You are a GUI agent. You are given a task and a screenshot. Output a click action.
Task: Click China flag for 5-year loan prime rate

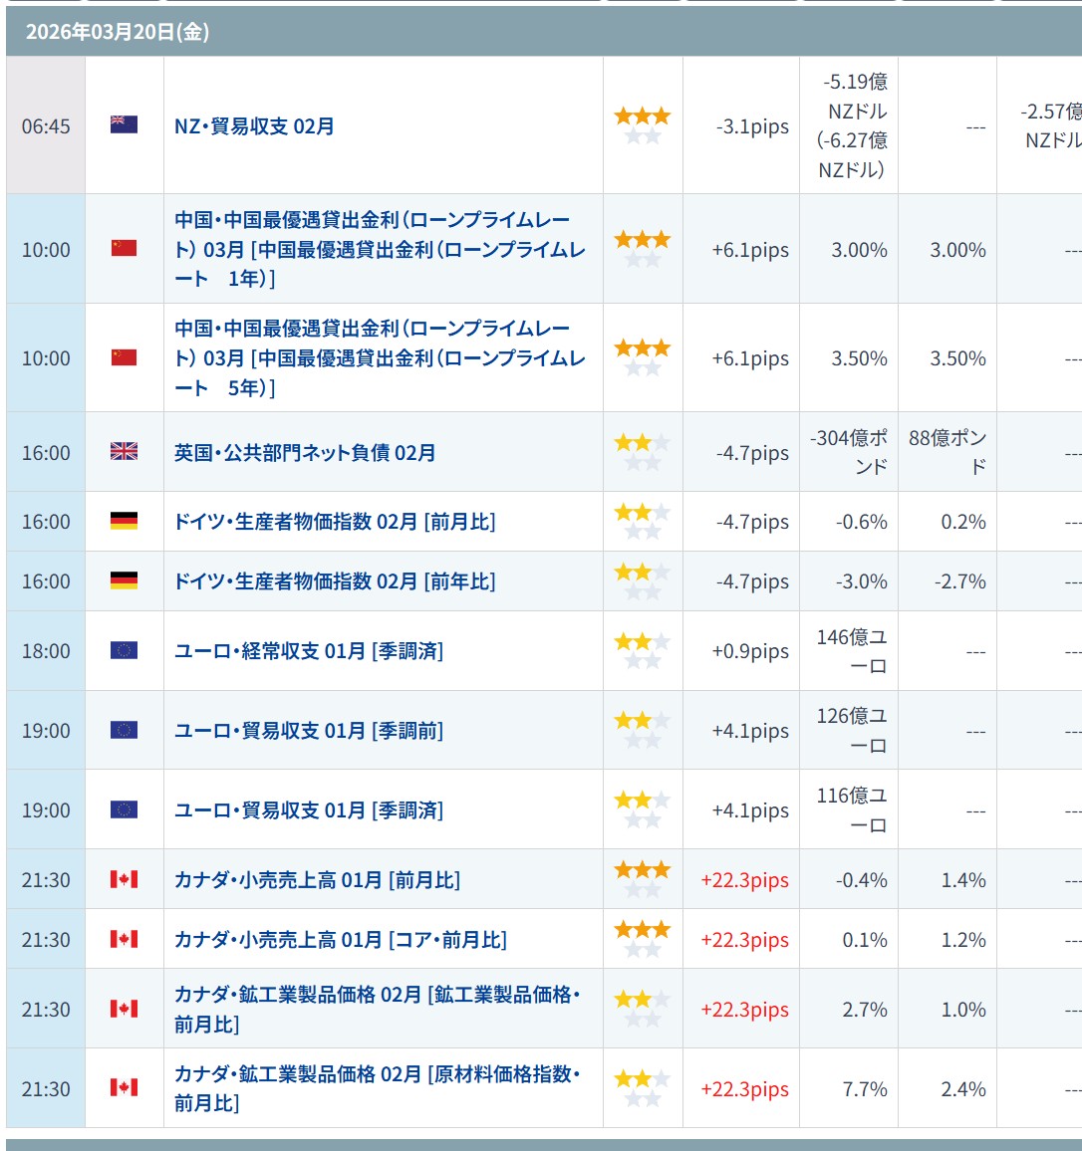124,357
